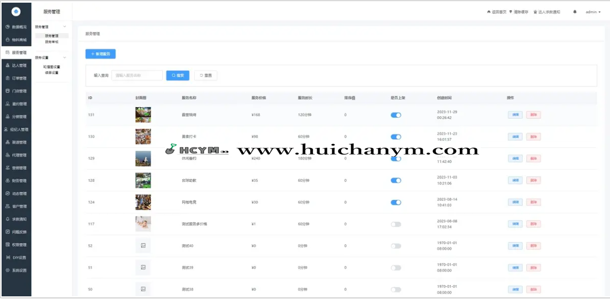The height and width of the screenshot is (299, 610).
Task: Open 营销管理 sidebar icon
Action: click(x=7, y=168)
